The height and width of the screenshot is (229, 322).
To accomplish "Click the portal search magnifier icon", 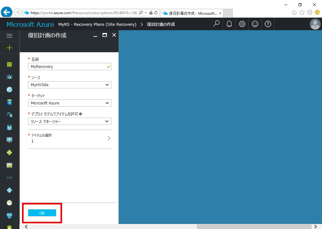I will (216, 24).
